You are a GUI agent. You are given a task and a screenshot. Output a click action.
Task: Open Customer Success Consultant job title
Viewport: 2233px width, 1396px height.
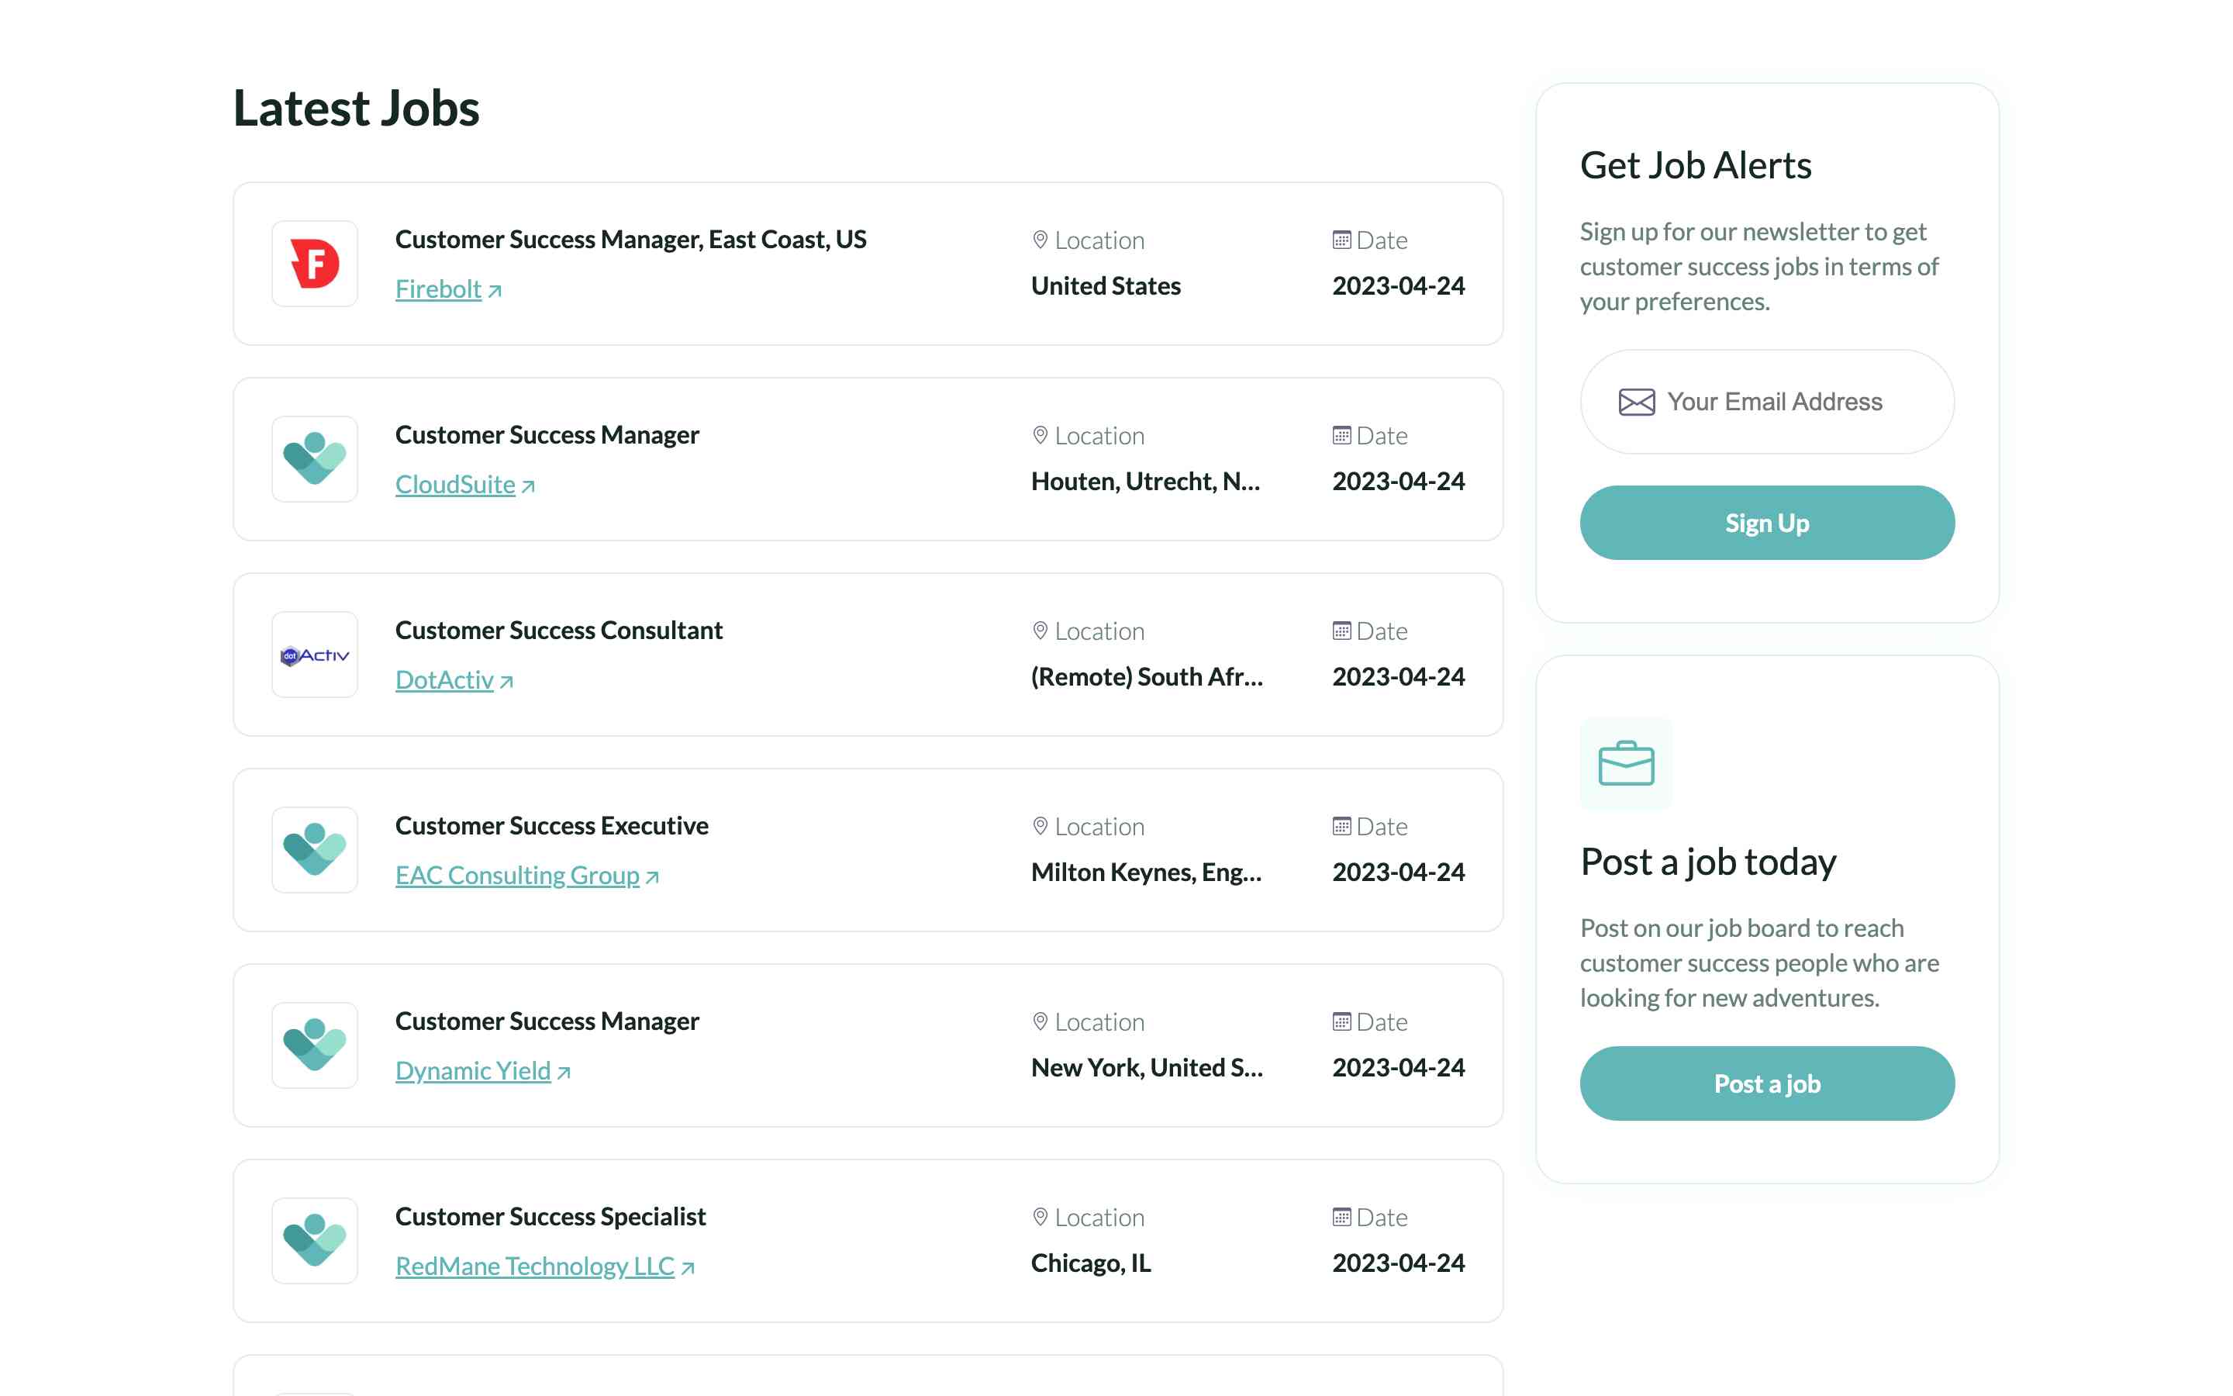[558, 630]
